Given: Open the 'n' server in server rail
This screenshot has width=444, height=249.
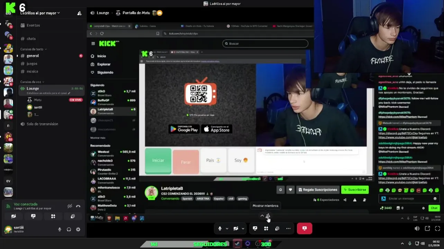Looking at the screenshot, I should [8, 126].
